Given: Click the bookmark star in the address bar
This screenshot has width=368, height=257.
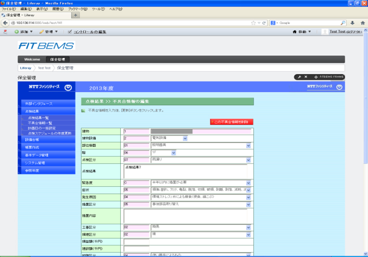Looking at the screenshot, I should point(254,23).
